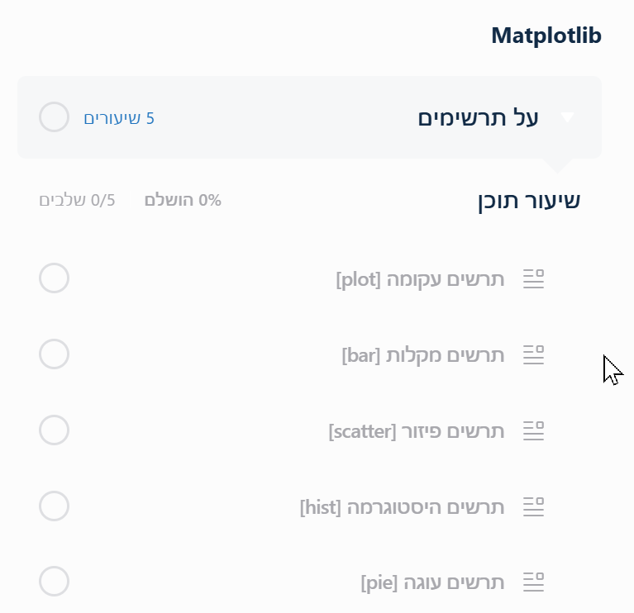Toggle completion circle for the [plot] lesson
Viewport: 634px width, 613px height.
[54, 278]
